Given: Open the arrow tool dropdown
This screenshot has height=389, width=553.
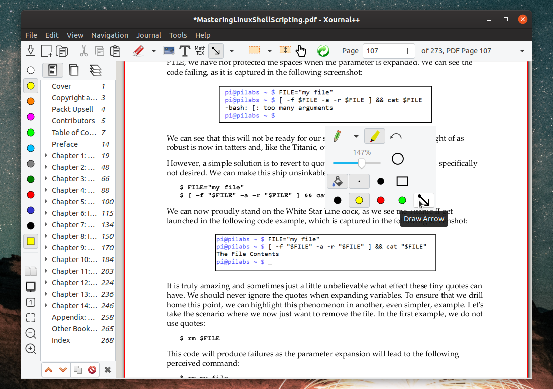Looking at the screenshot, I should (x=232, y=51).
